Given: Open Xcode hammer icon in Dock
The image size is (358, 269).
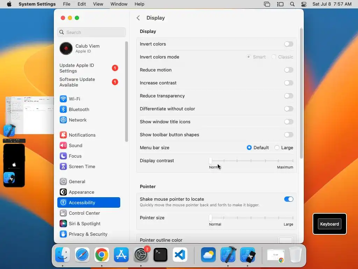Looking at the screenshot, I should coord(228,255).
